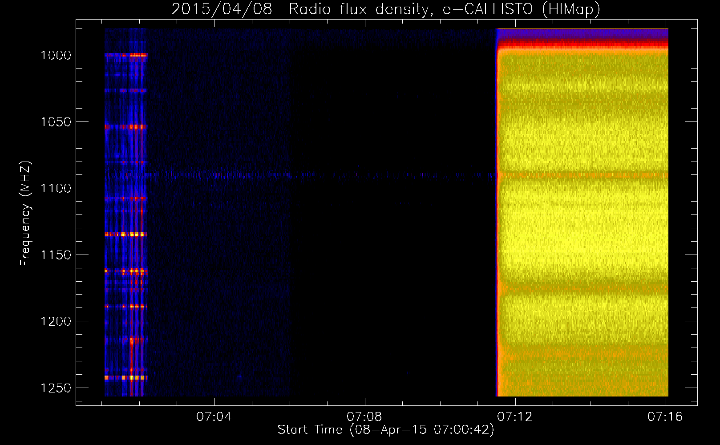Viewport: 720px width, 445px height.
Task: Click the 07:08 time tick label
Action: click(364, 417)
